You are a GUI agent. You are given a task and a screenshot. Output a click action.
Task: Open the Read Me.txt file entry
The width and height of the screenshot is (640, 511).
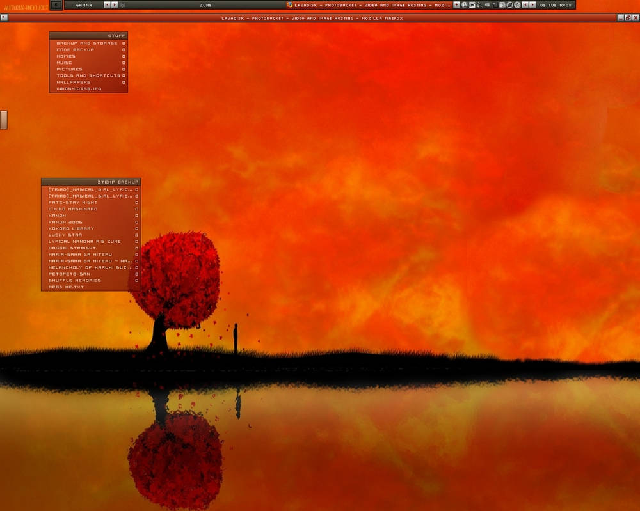91,287
